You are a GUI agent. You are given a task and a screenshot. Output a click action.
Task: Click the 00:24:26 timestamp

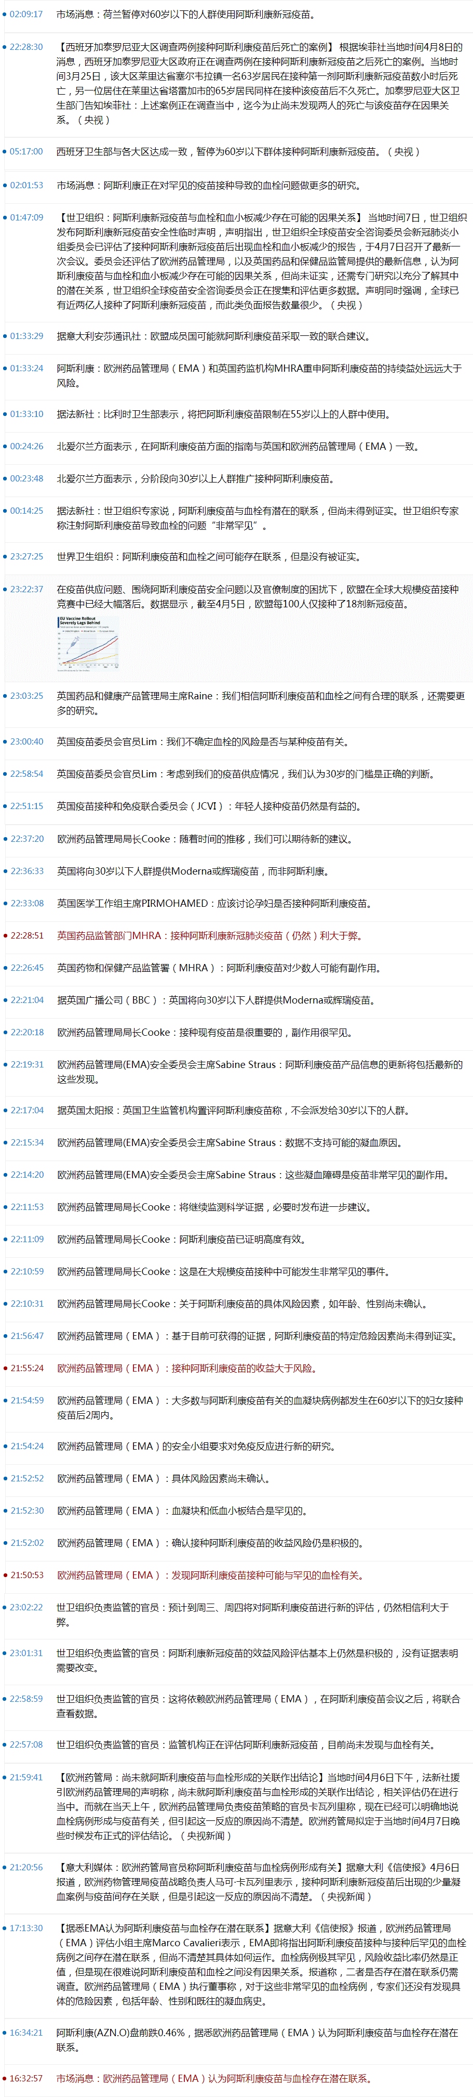pos(27,446)
